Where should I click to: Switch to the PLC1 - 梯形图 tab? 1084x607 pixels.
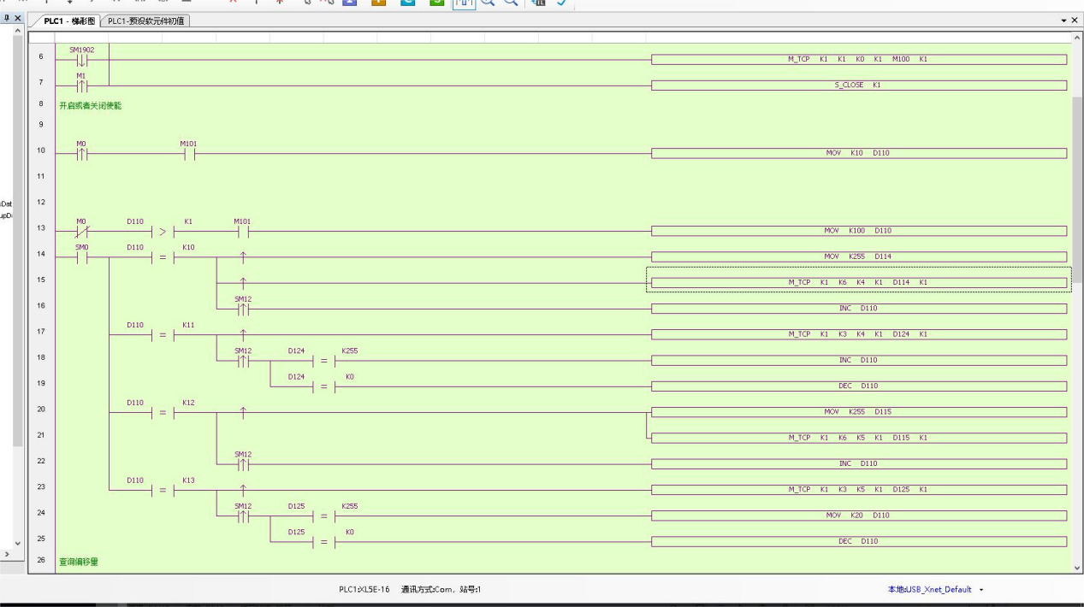[68, 21]
